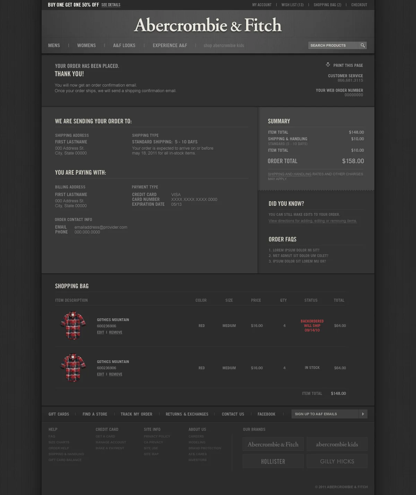Open Investors link

click(x=198, y=460)
